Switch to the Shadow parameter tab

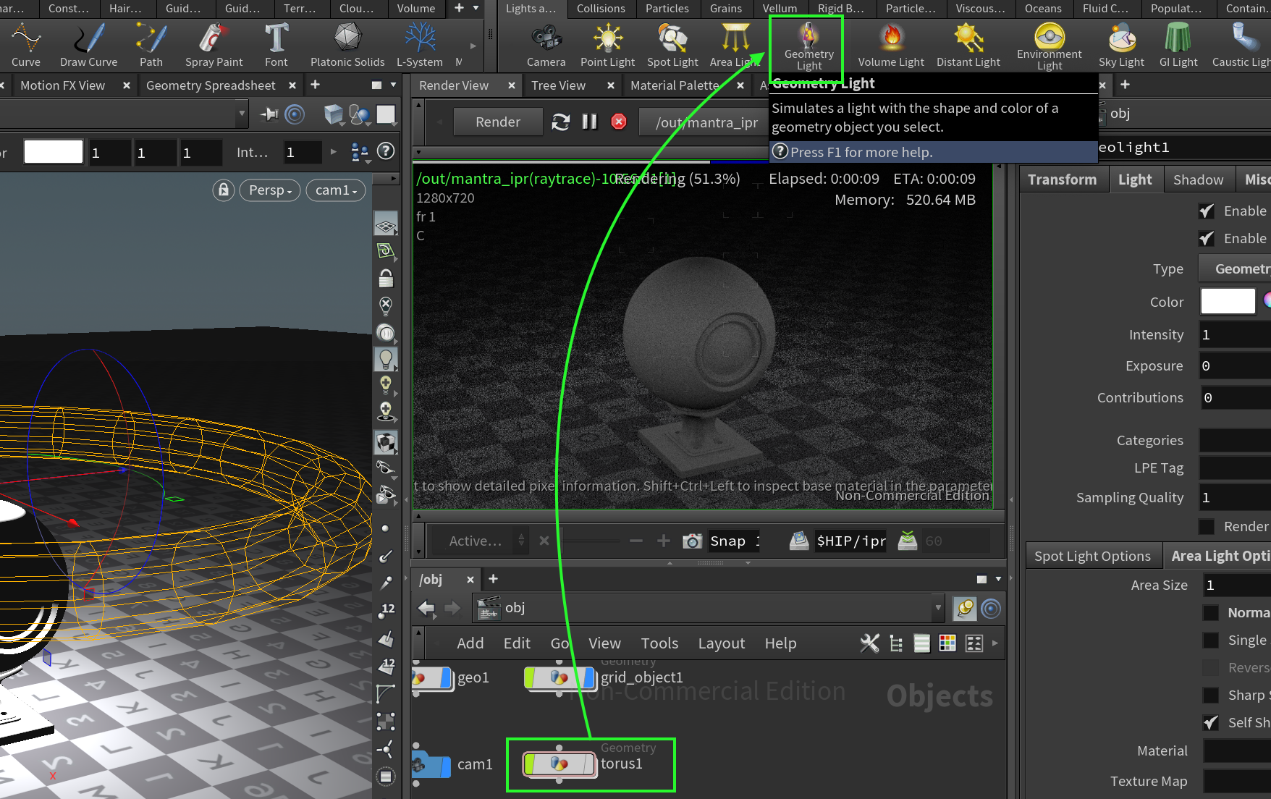pyautogui.click(x=1199, y=179)
